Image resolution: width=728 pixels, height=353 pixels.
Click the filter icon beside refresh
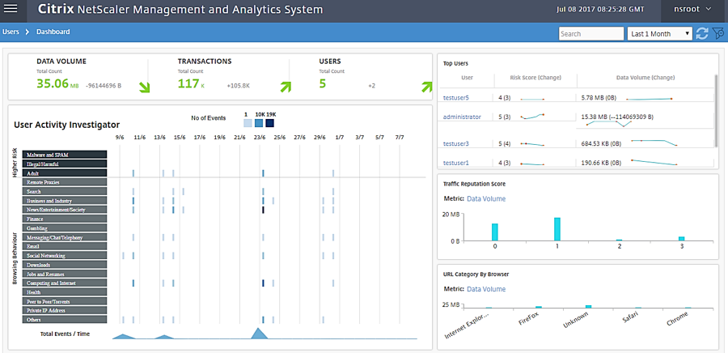[x=717, y=33]
